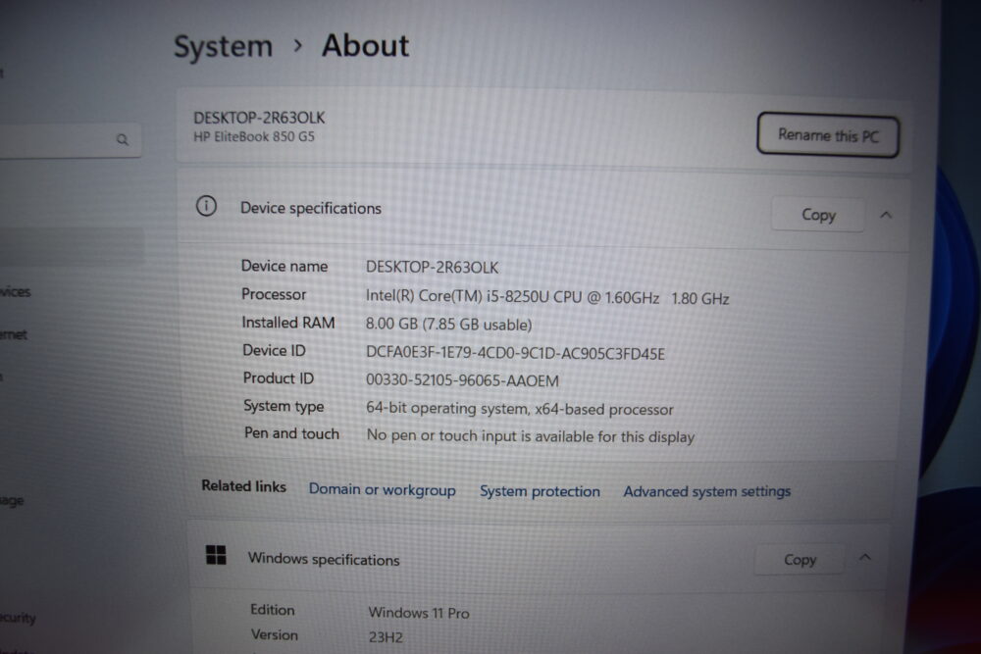Select the 8.00 GB installed RAM value

click(448, 325)
